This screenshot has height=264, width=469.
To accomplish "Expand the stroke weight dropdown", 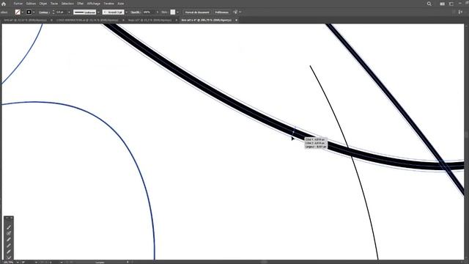I will 69,12.
